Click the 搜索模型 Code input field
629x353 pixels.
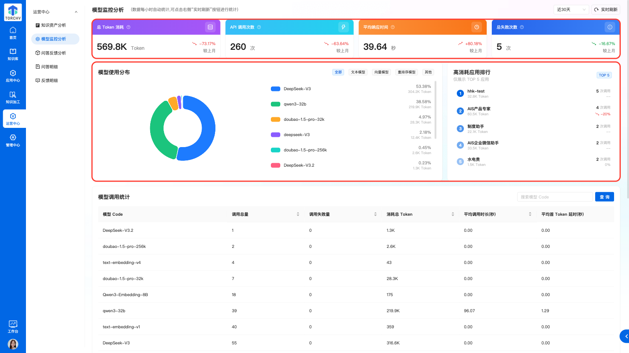coord(555,197)
